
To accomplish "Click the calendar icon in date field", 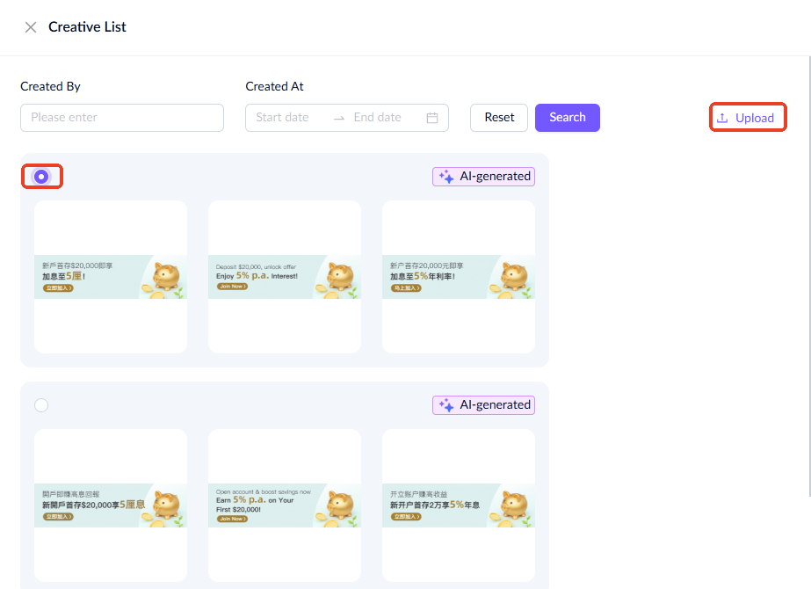I will pyautogui.click(x=432, y=118).
